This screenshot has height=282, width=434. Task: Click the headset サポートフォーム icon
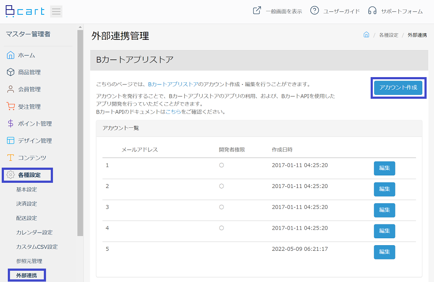(372, 11)
